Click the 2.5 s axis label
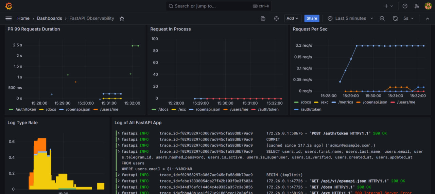Screen dimensions: 435x194 pos(18,45)
